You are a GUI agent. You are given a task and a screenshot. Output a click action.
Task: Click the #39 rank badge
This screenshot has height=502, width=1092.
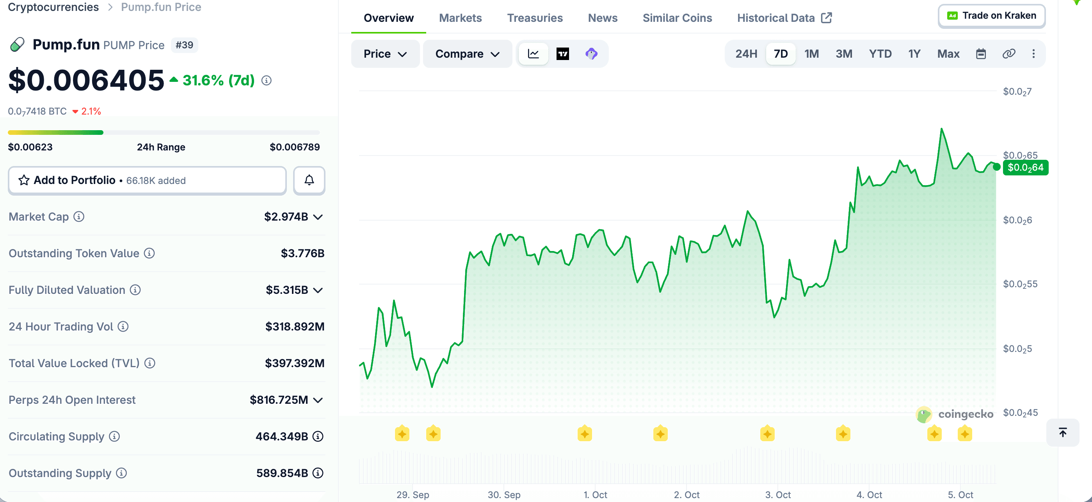(x=184, y=45)
